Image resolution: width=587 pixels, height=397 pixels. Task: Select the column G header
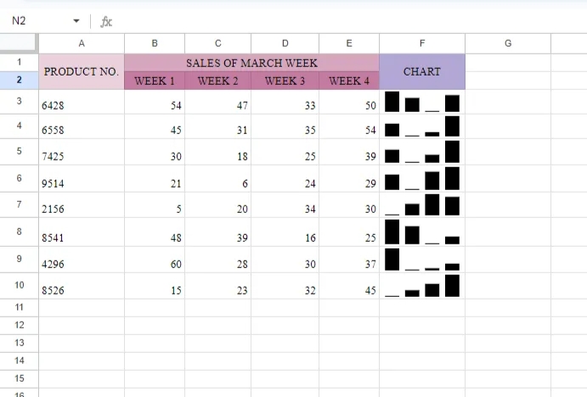tap(508, 43)
